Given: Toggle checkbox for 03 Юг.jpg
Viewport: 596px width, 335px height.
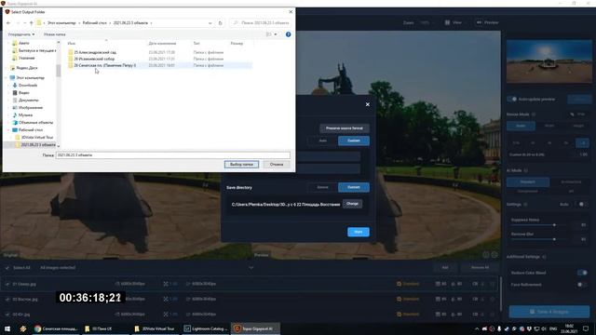Looking at the screenshot, I should coord(7,315).
